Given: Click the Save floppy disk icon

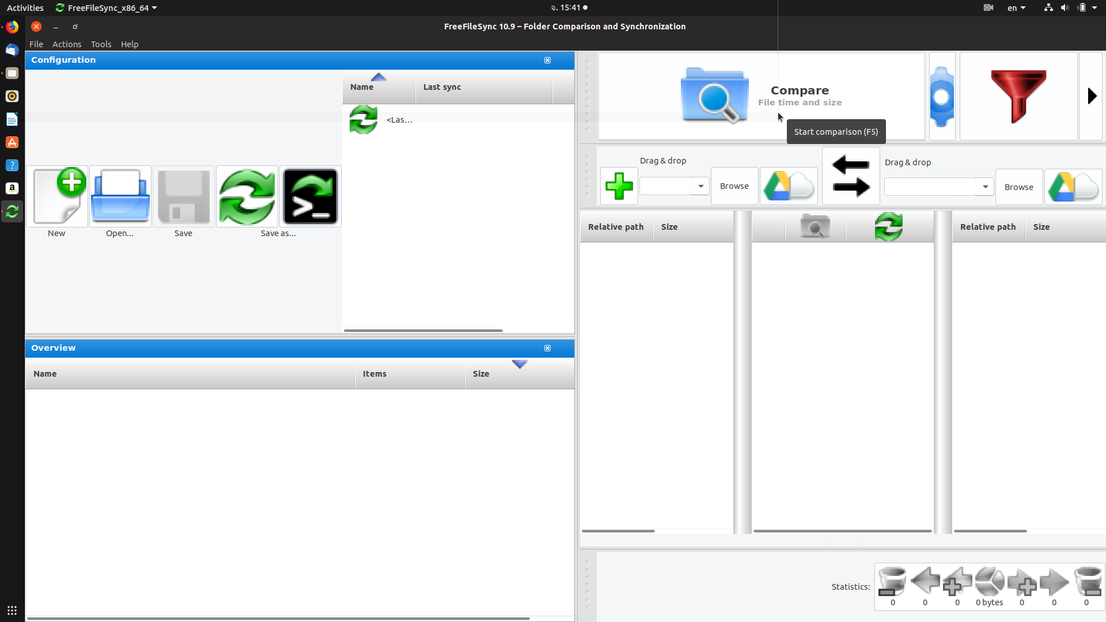Looking at the screenshot, I should click(184, 196).
